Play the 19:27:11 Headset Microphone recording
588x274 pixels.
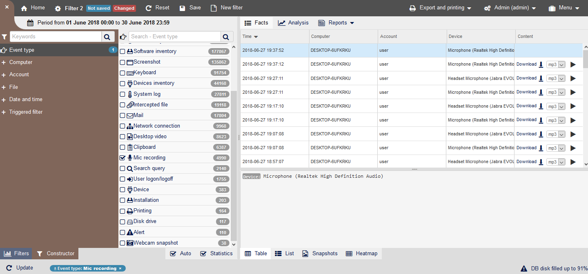[573, 78]
